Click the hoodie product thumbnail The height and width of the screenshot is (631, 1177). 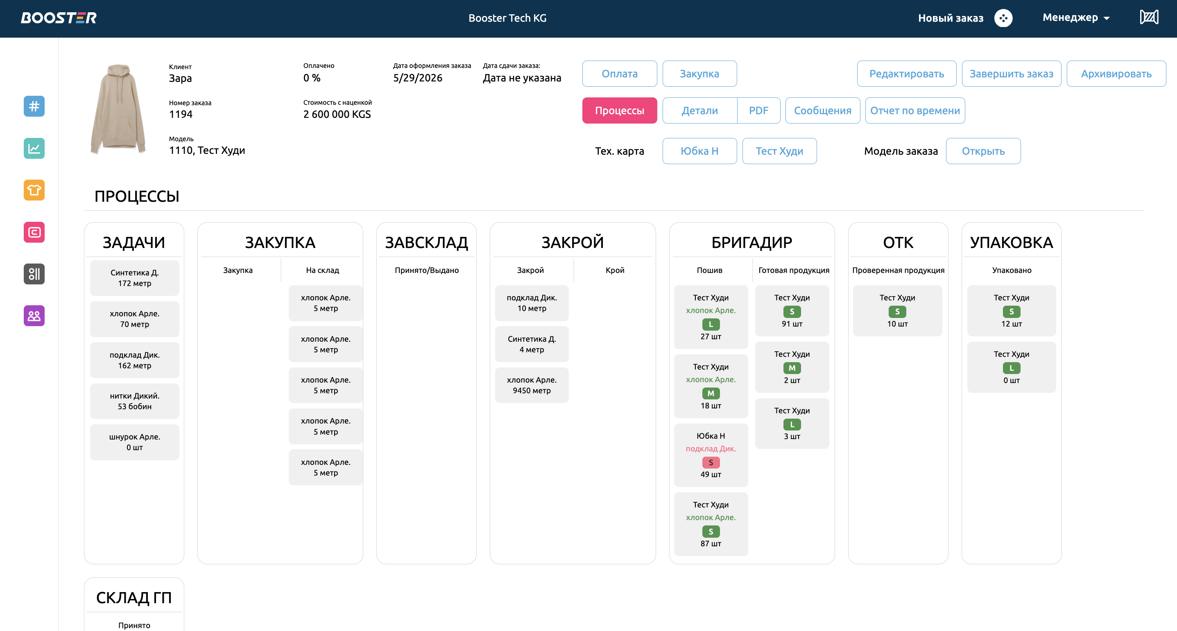[x=118, y=109]
